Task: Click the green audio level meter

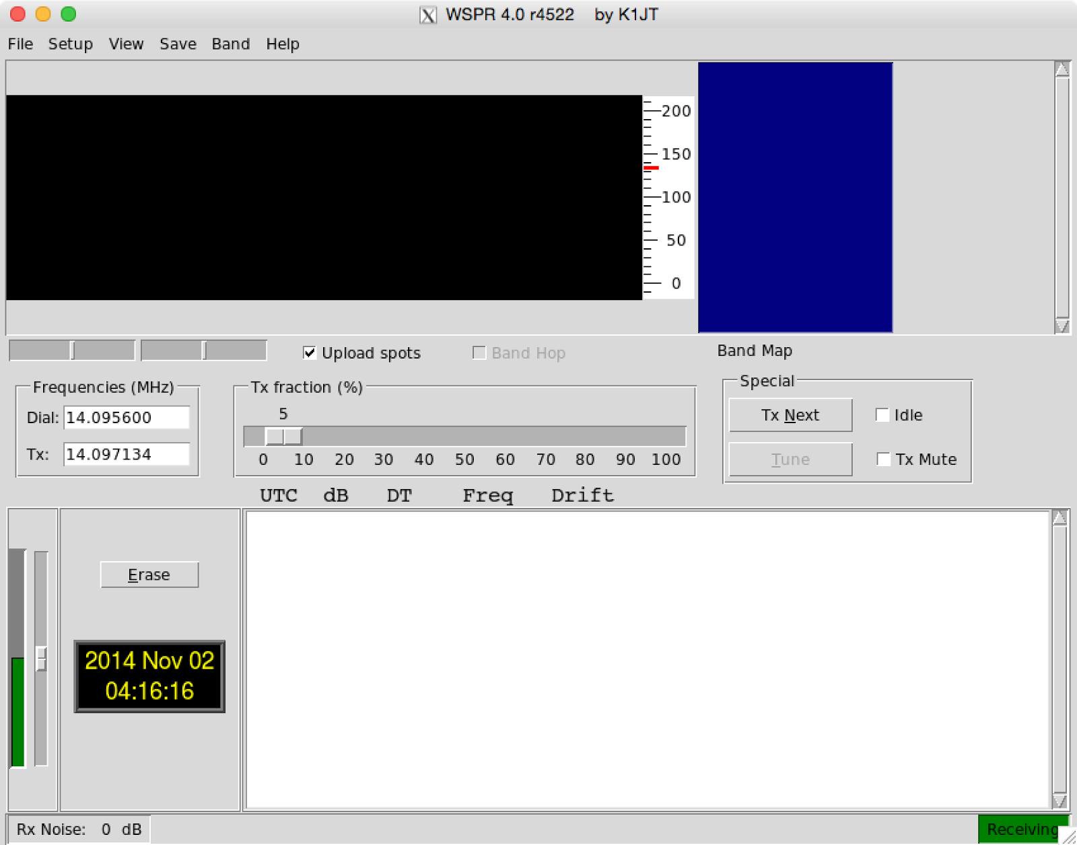Action: (18, 712)
